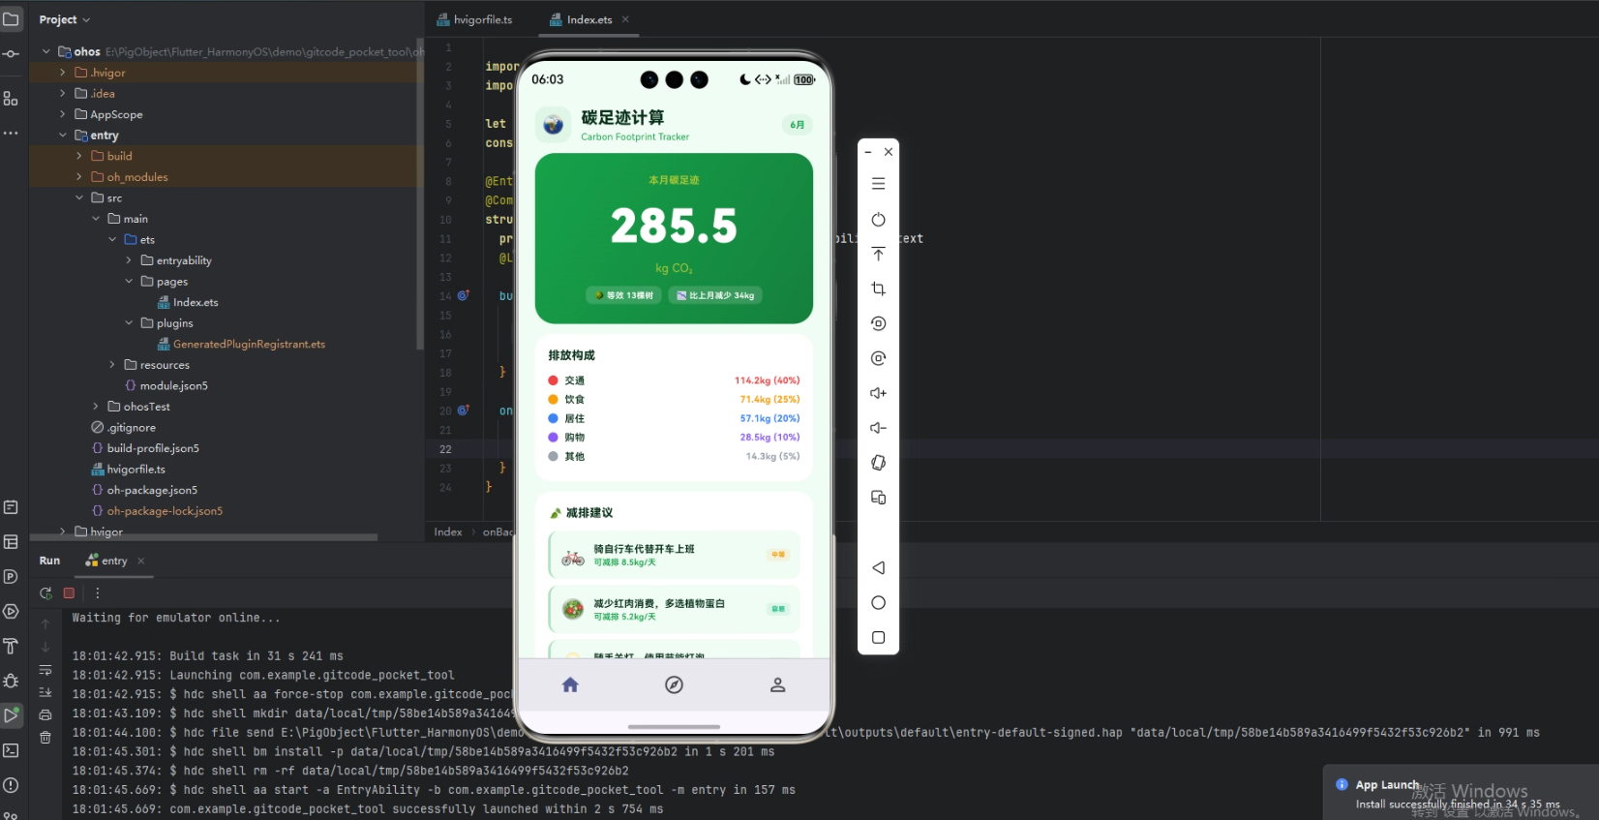Screen dimensions: 1599x820
Task: Select the entry tab in Run panel
Action: point(107,561)
